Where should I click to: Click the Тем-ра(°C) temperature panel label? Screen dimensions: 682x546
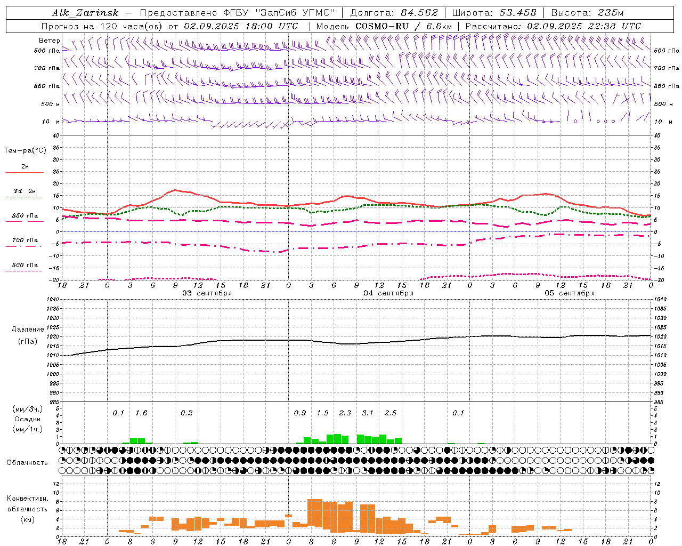tap(25, 151)
